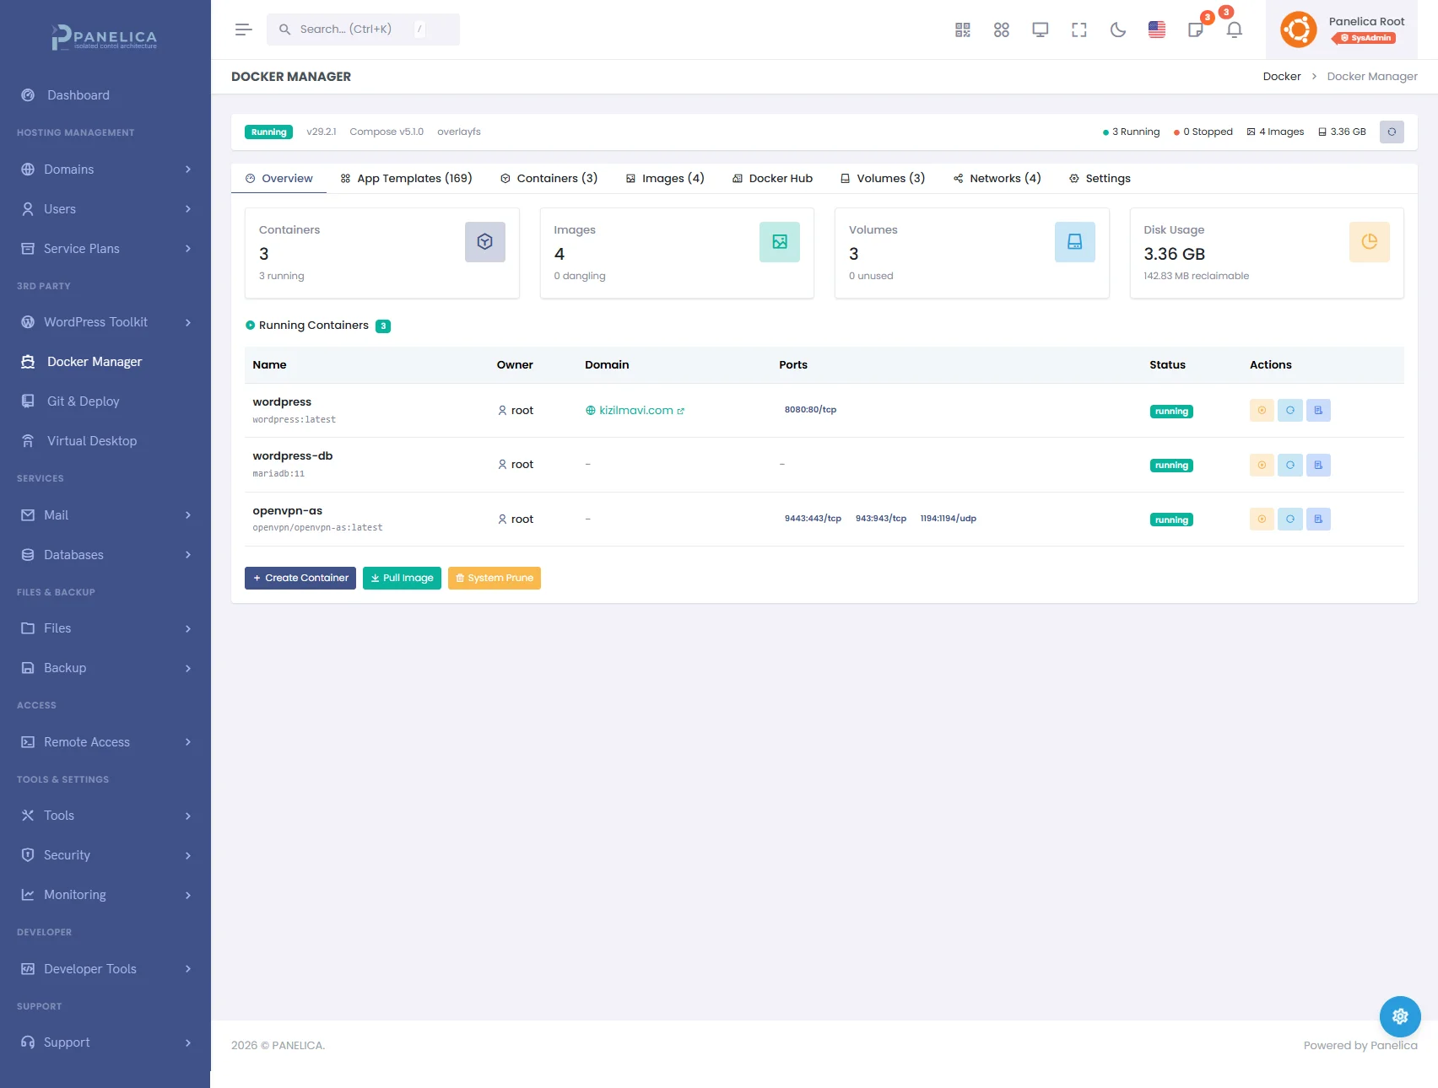The image size is (1438, 1088).
Task: Switch to the App Templates tab
Action: [406, 179]
